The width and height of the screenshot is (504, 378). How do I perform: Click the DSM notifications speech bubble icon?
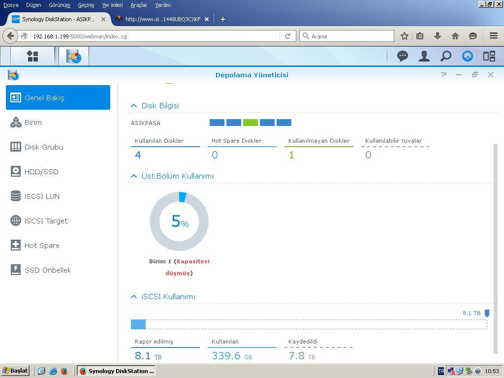point(403,56)
